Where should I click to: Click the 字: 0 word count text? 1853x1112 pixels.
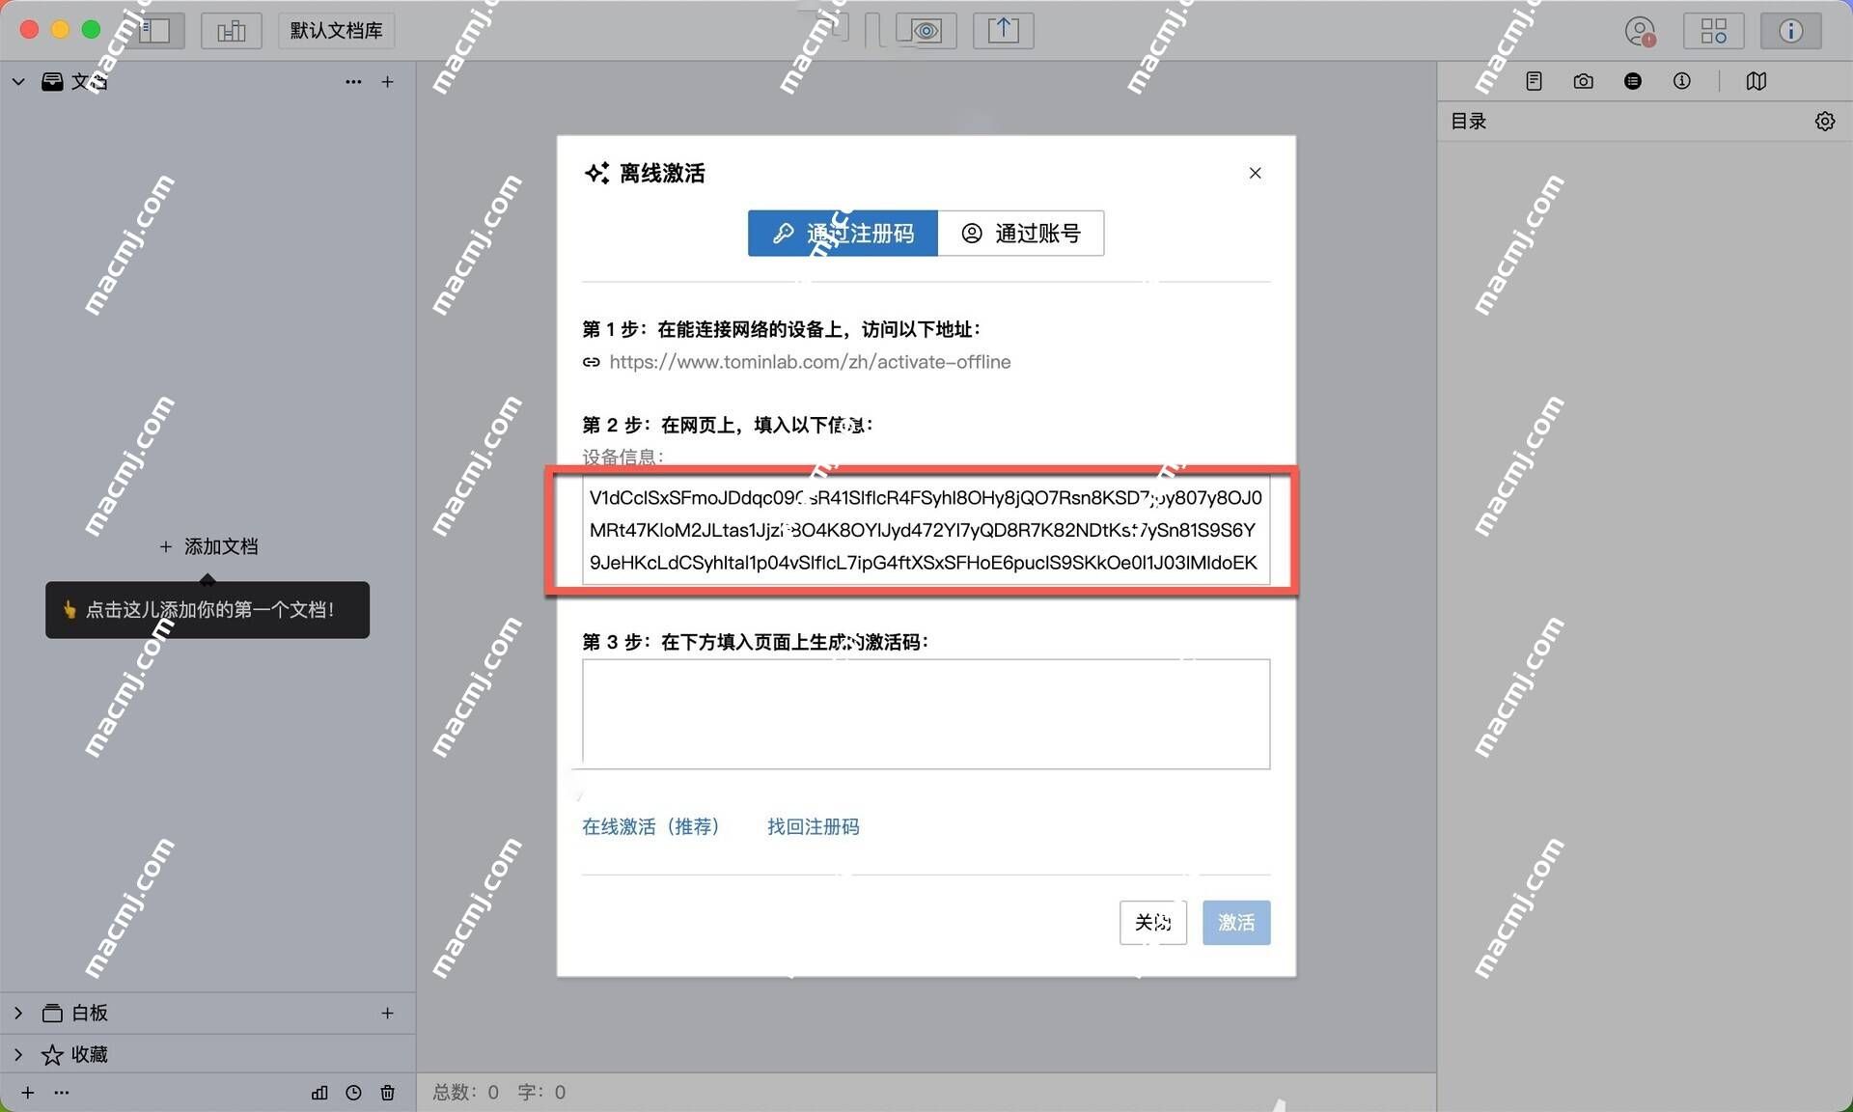point(541,1092)
